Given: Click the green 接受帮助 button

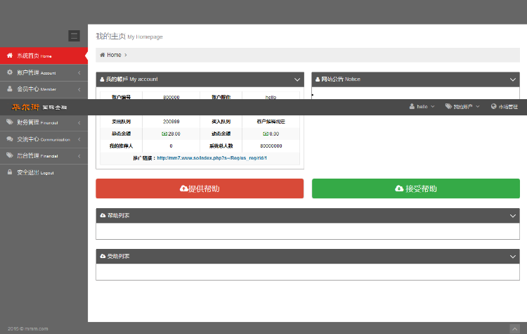Looking at the screenshot, I should (415, 188).
